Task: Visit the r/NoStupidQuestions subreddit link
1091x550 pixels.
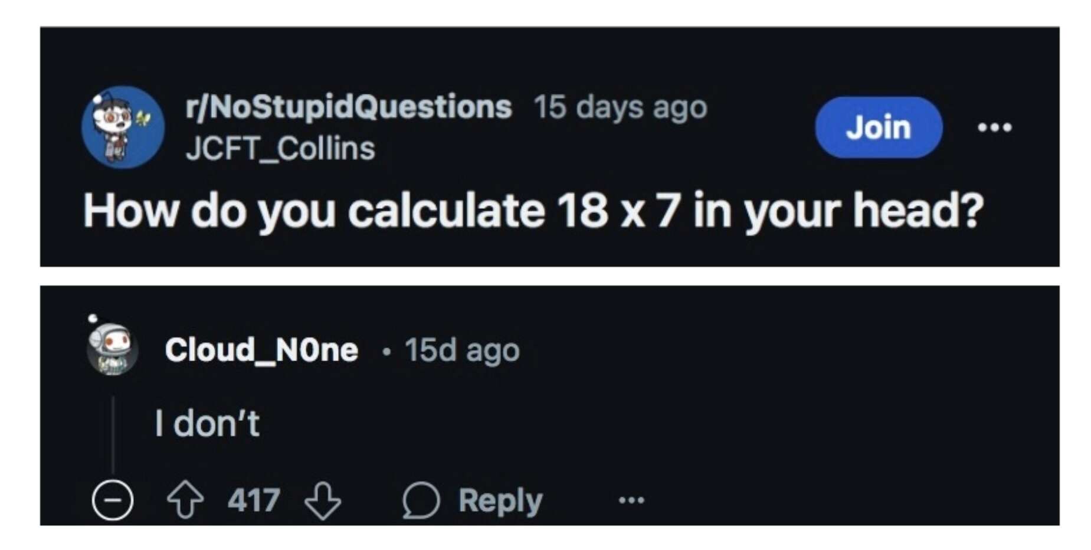Action: (349, 107)
